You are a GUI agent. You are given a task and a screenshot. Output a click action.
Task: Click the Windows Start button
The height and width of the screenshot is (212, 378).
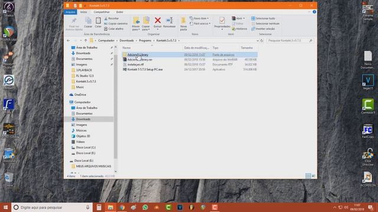tap(5, 207)
